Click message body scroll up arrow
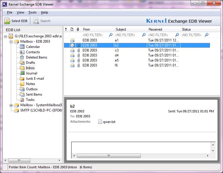The image size is (223, 173). pyautogui.click(x=213, y=145)
